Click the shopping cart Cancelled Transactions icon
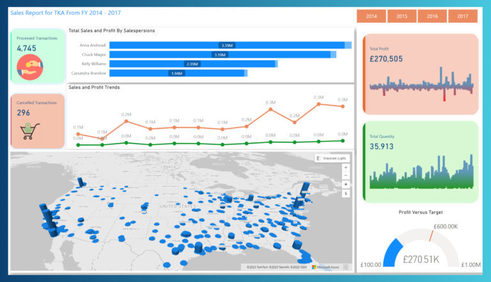Screen dimensions: 491x282 [28, 131]
